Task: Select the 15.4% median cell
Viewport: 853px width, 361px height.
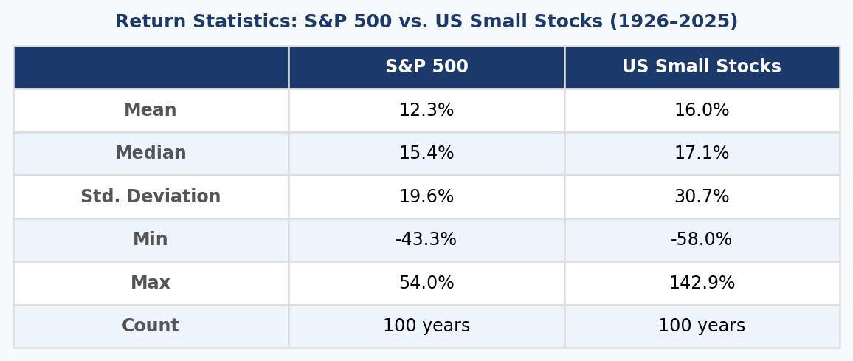Action: pos(426,154)
